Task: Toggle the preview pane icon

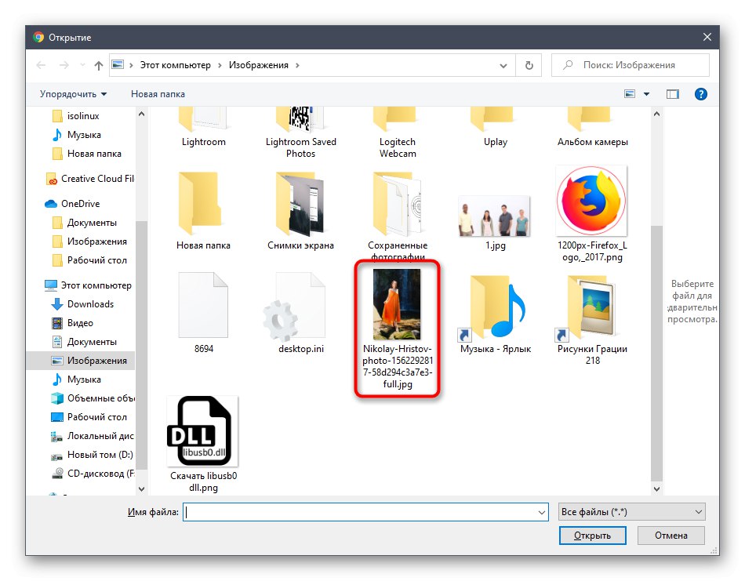Action: 672,94
